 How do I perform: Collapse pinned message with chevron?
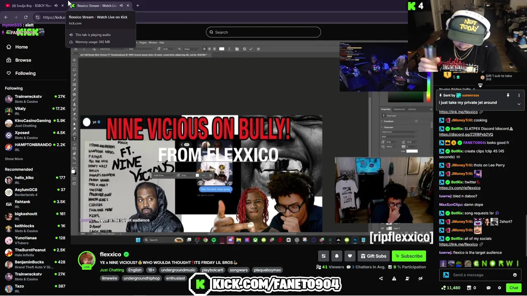[x=519, y=104]
